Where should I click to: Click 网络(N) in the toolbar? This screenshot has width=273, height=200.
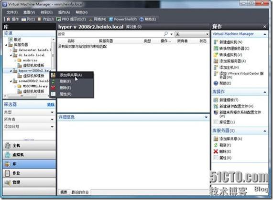click(x=98, y=19)
